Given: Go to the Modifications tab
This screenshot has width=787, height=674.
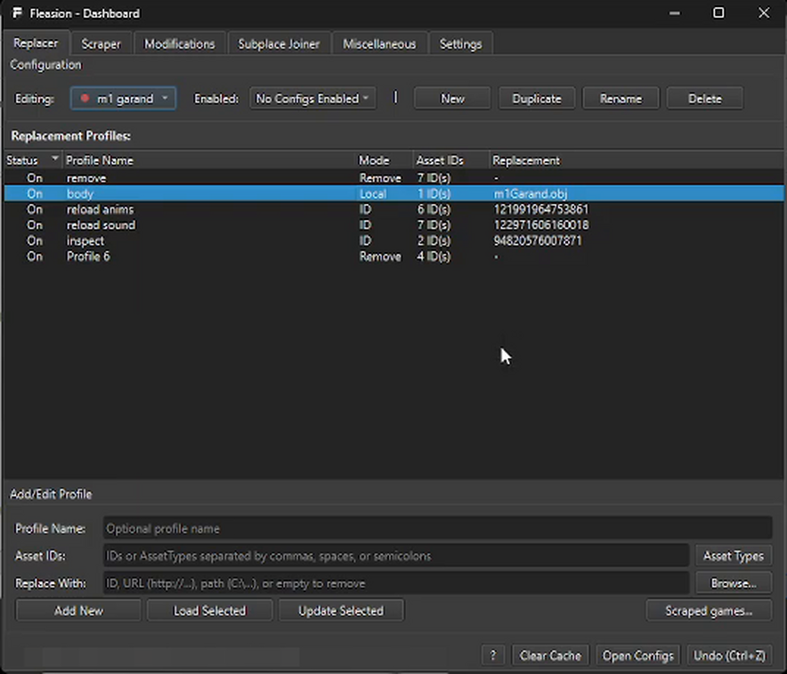Looking at the screenshot, I should (179, 45).
